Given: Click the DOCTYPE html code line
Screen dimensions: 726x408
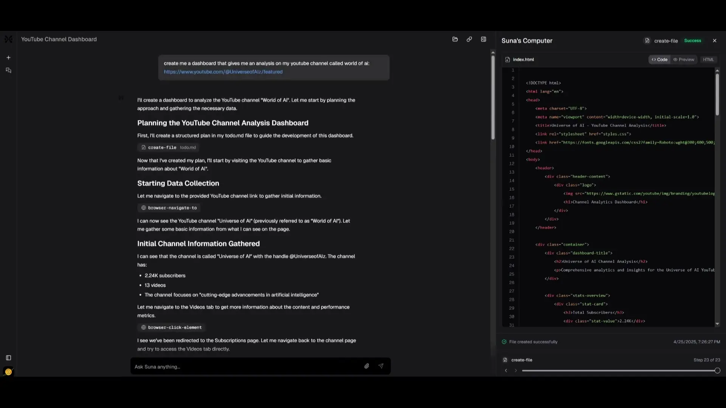Looking at the screenshot, I should (x=543, y=83).
